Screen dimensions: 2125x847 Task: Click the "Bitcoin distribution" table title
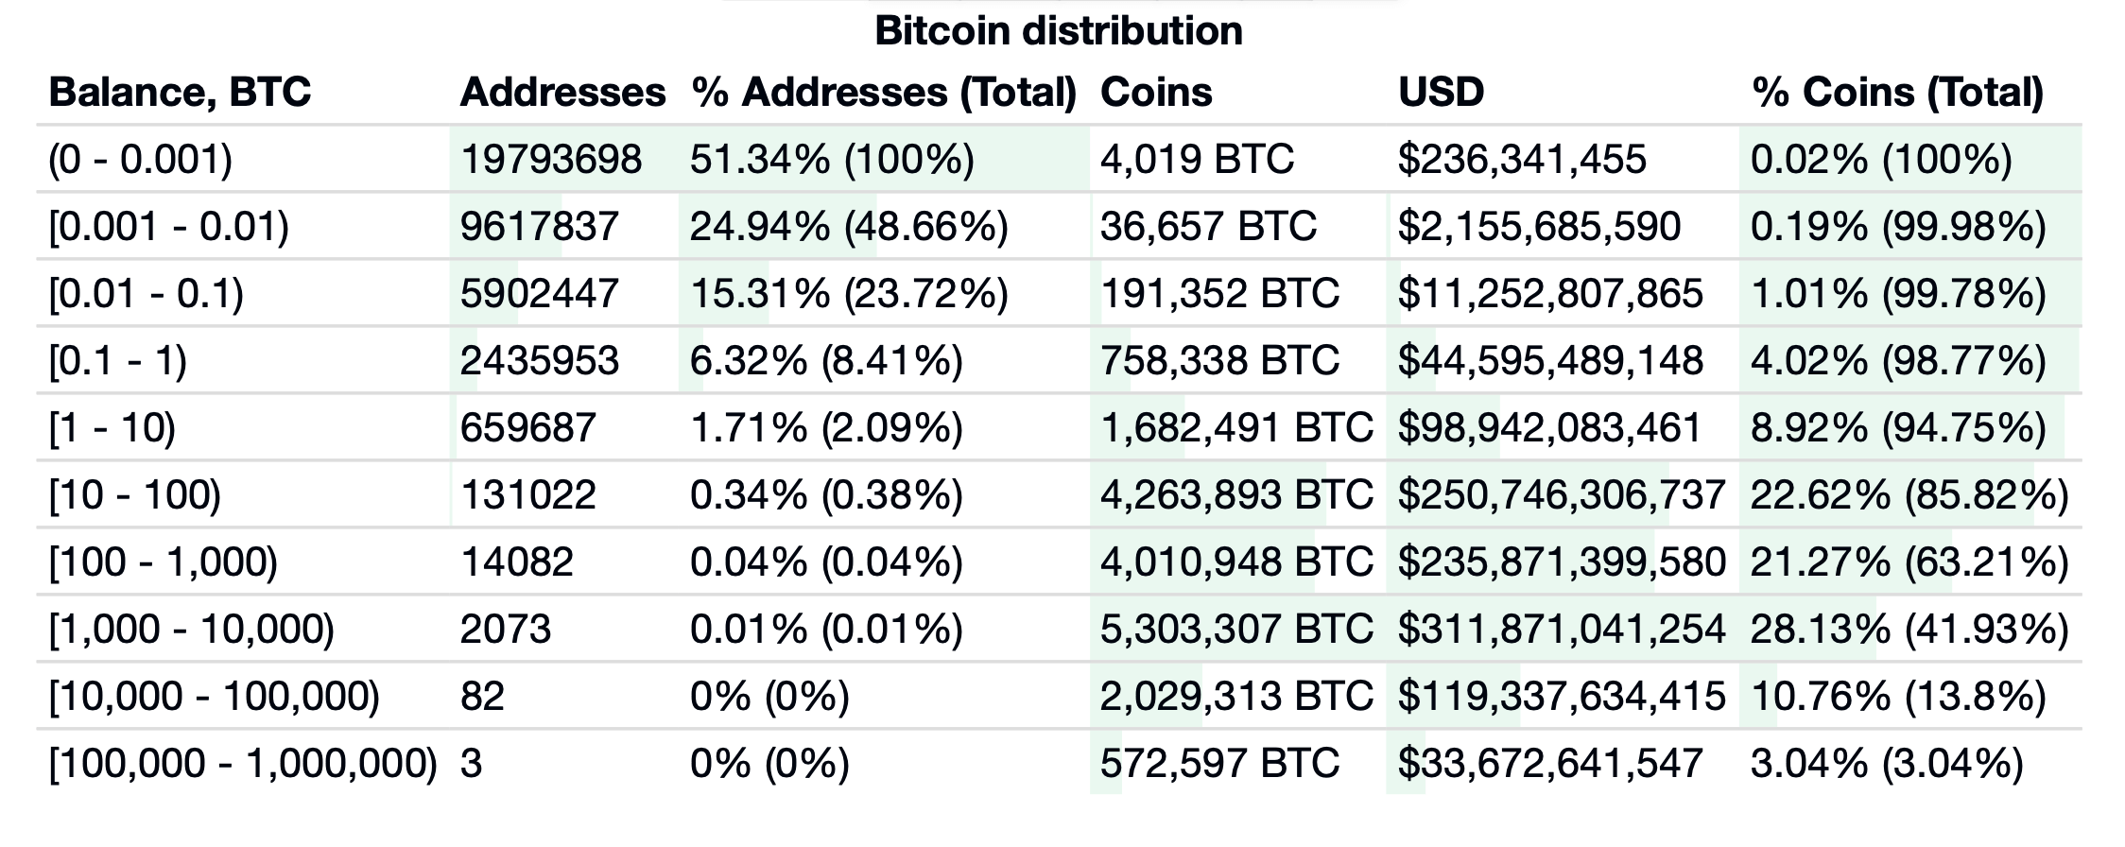pos(1059,30)
